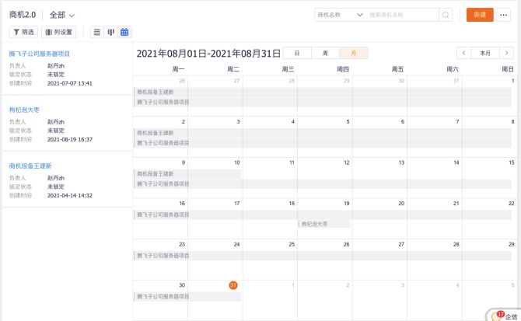The image size is (521, 321).
Task: Open the 筛选 filter panel
Action: pos(23,32)
